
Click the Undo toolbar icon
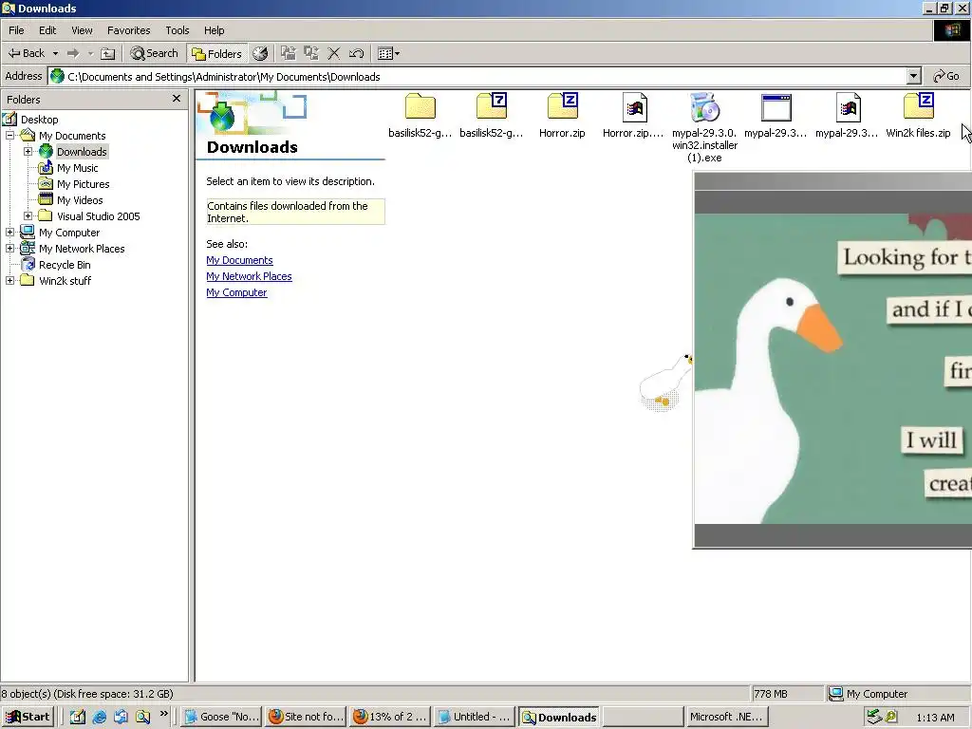[356, 53]
